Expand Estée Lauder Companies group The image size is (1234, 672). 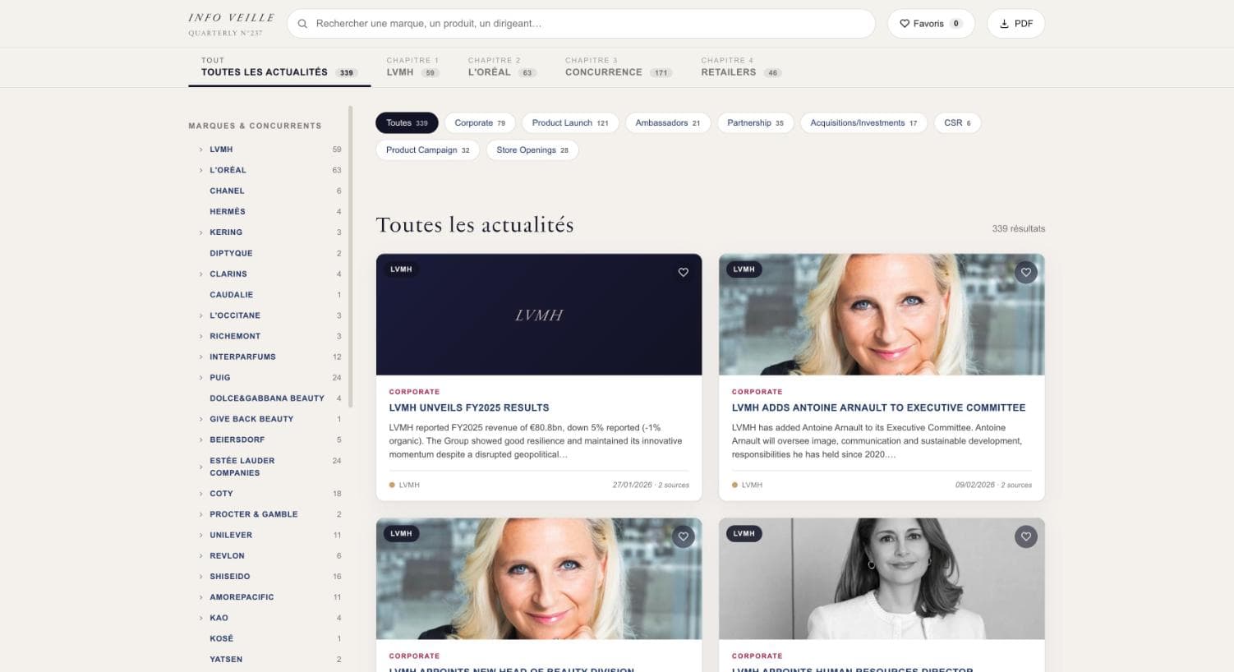click(x=200, y=467)
